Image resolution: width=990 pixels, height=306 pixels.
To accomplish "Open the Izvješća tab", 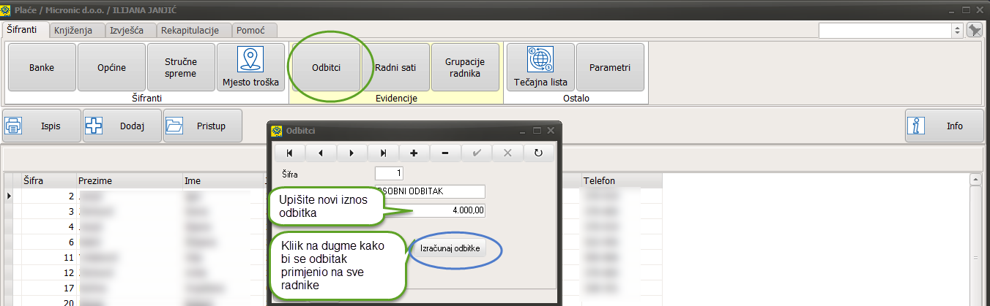I will [x=132, y=30].
